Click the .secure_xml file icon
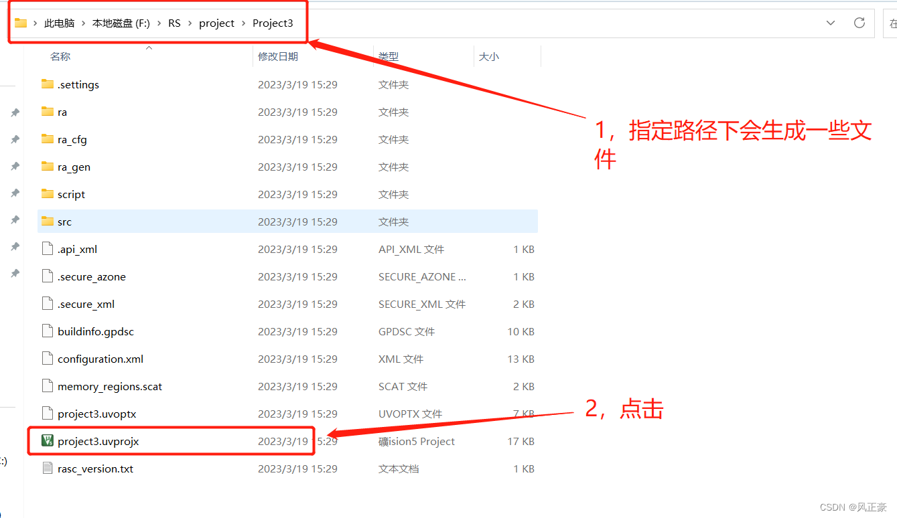Screen dimensions: 897x518 coord(47,304)
